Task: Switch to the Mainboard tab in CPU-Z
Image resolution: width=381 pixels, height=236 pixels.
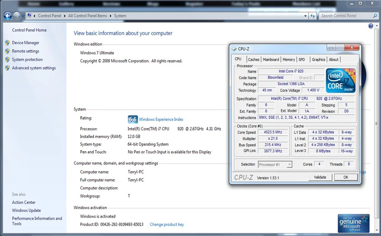Action: click(271, 59)
